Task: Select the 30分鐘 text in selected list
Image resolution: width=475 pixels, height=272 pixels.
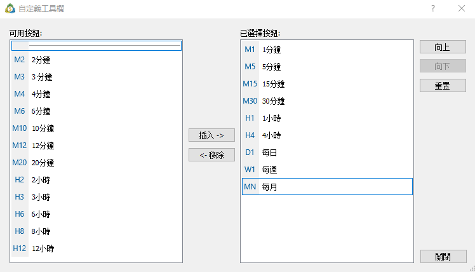Action: tap(274, 101)
